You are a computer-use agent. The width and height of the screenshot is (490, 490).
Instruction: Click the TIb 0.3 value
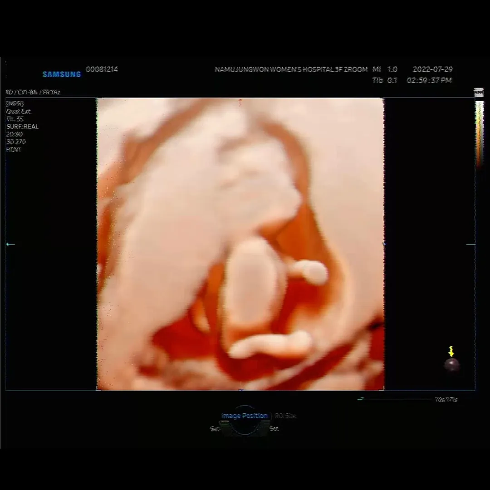[385, 80]
